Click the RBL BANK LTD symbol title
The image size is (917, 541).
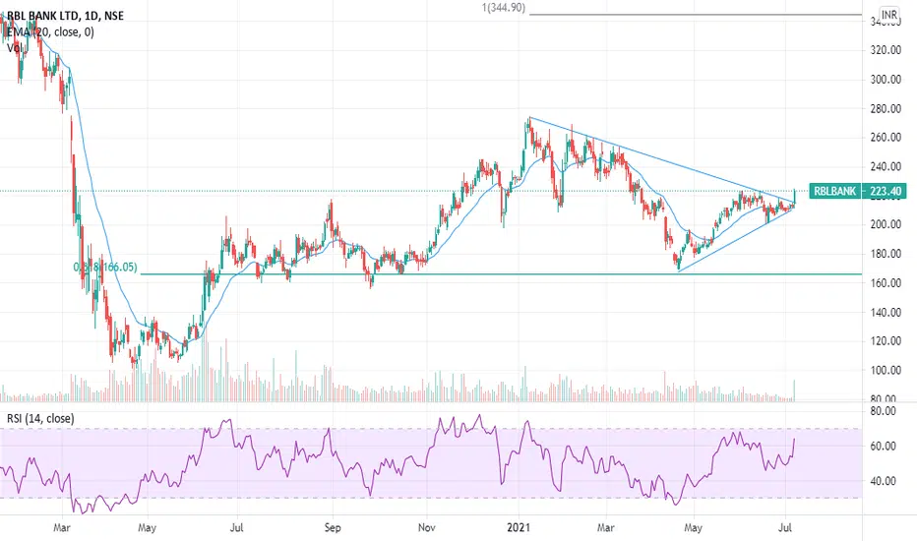(x=65, y=16)
